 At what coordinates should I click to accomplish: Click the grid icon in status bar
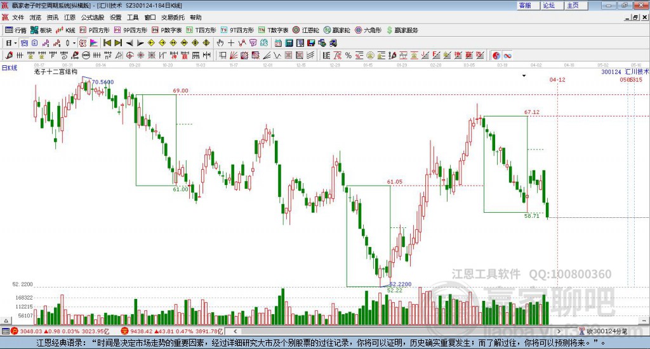[x=5, y=331]
